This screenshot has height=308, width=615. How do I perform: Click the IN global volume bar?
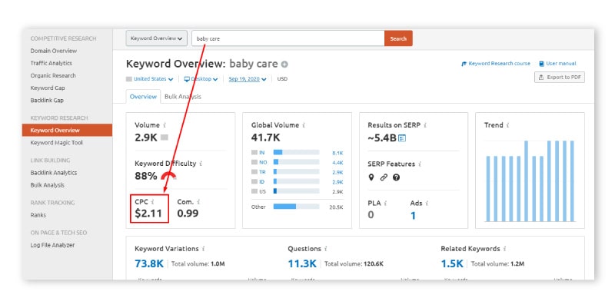(296, 152)
